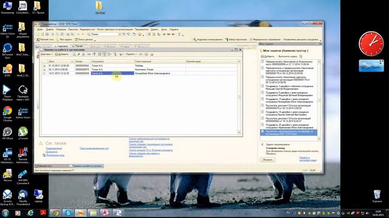
Task: Open the Daum Potplayer desktop icon
Action: [7, 93]
